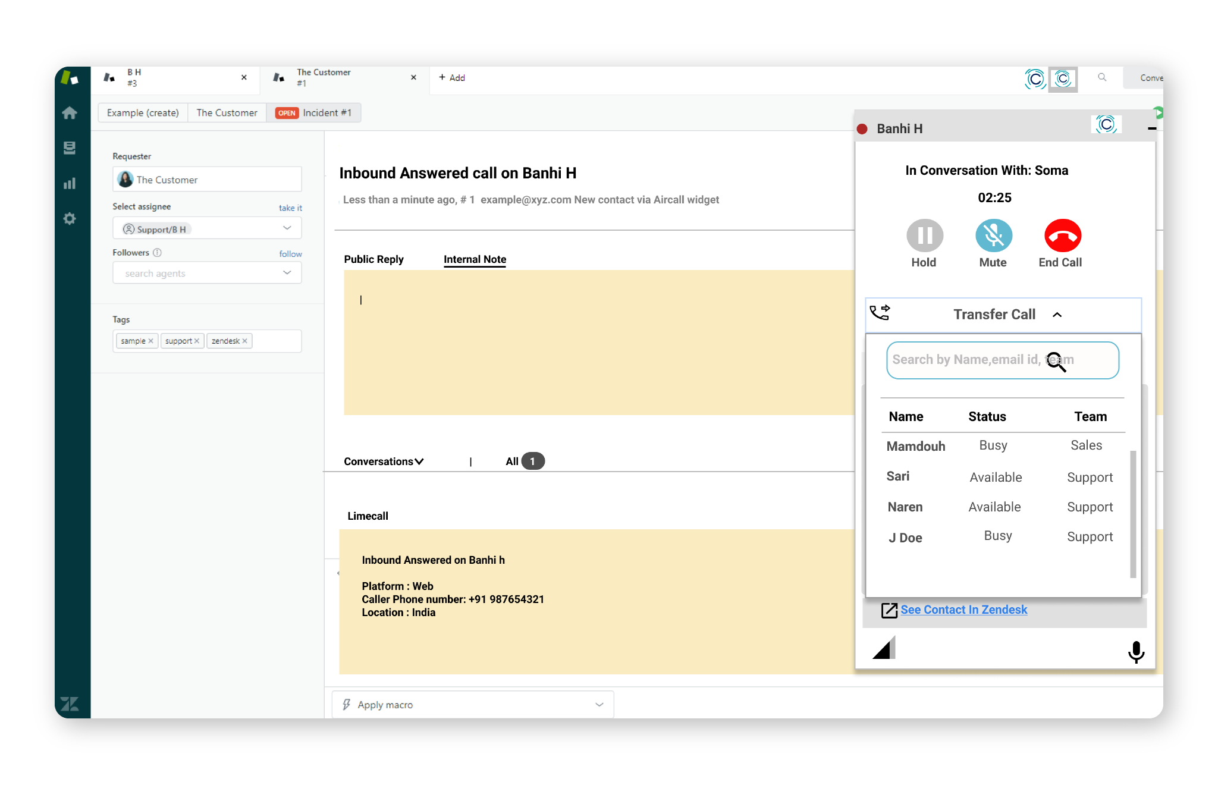Click the Followers info icon
The height and width of the screenshot is (785, 1218).
pos(157,253)
